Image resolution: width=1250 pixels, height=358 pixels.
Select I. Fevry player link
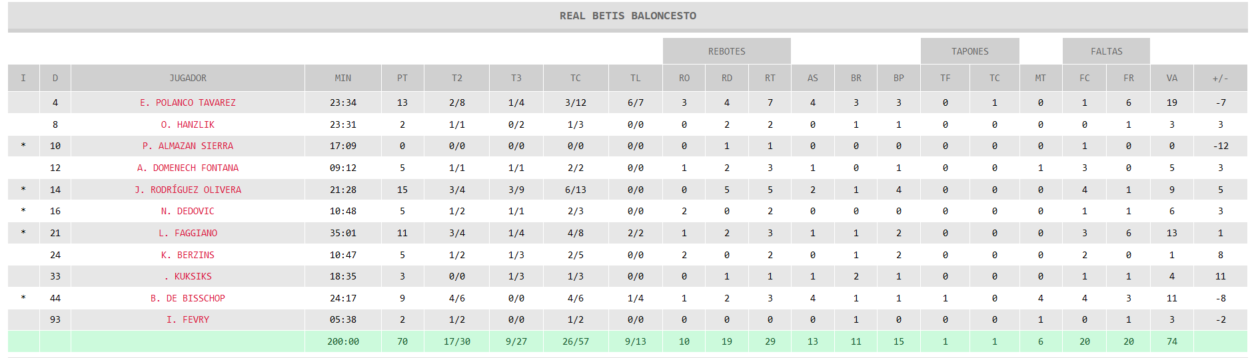point(188,319)
